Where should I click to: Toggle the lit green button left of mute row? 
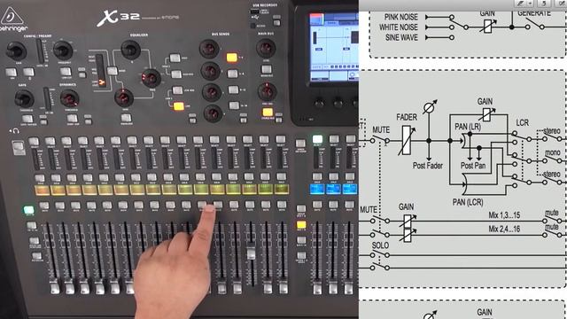click(28, 210)
